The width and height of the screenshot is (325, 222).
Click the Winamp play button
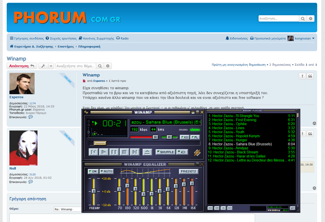pos(104,152)
